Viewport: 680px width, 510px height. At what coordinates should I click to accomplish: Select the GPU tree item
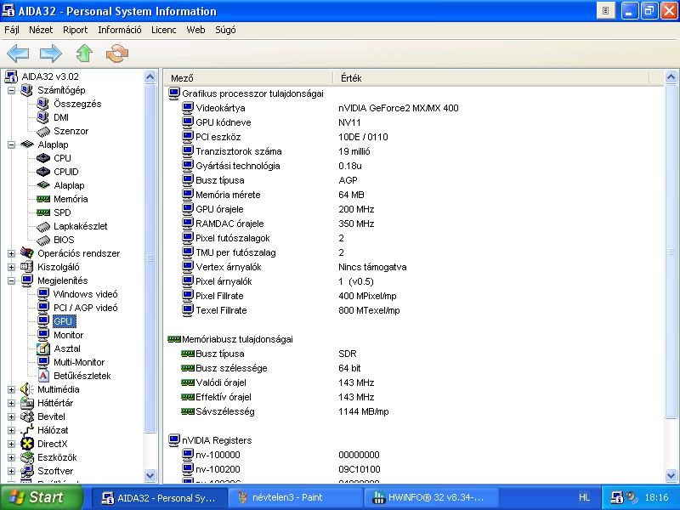63,321
